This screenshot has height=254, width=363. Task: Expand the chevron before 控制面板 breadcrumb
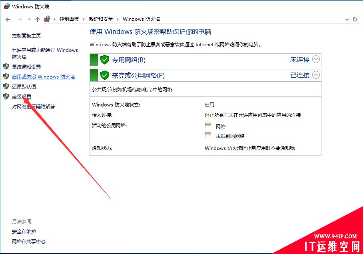[x=54, y=19]
